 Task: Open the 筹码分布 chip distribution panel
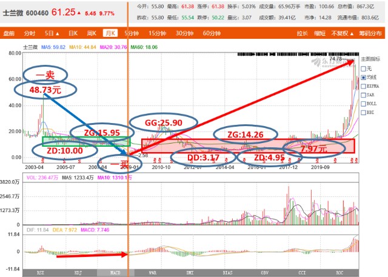[x=370, y=33]
